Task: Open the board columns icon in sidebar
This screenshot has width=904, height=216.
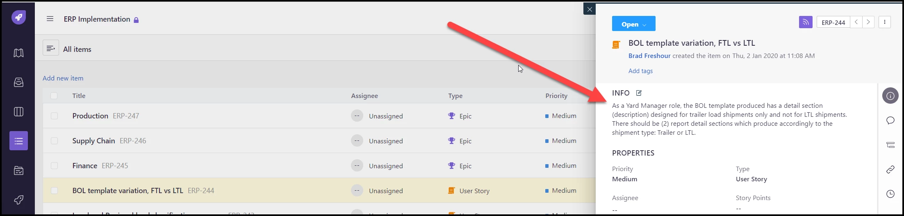Action: pyautogui.click(x=18, y=112)
